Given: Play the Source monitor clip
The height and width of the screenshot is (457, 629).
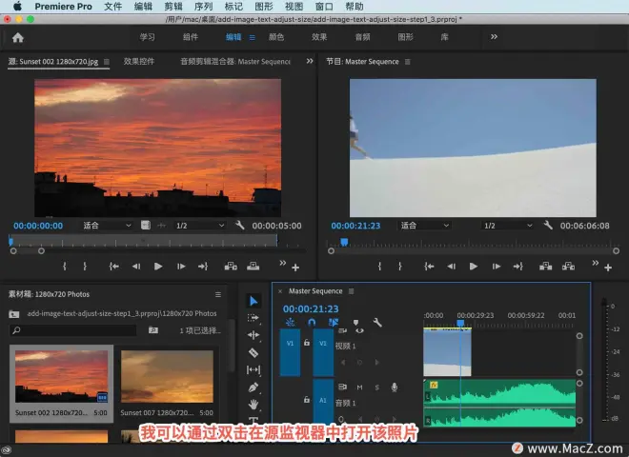Looking at the screenshot, I should [x=158, y=267].
